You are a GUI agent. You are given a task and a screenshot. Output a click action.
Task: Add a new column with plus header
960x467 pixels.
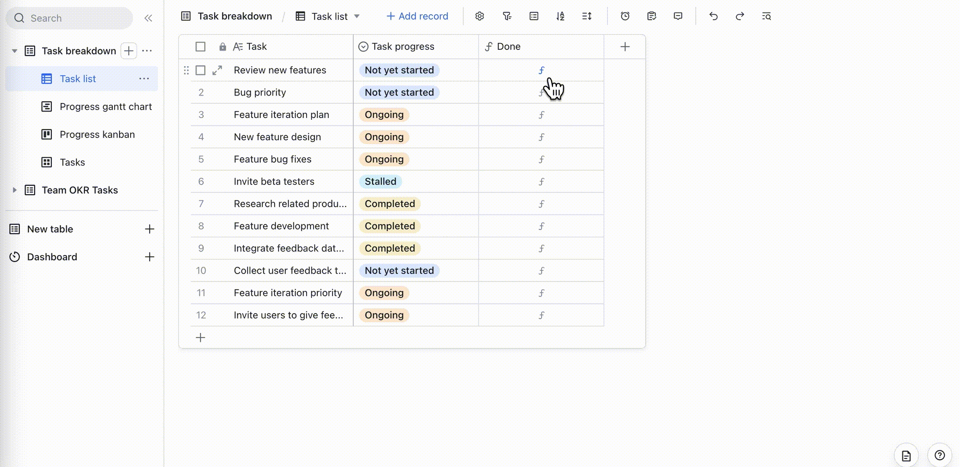625,47
